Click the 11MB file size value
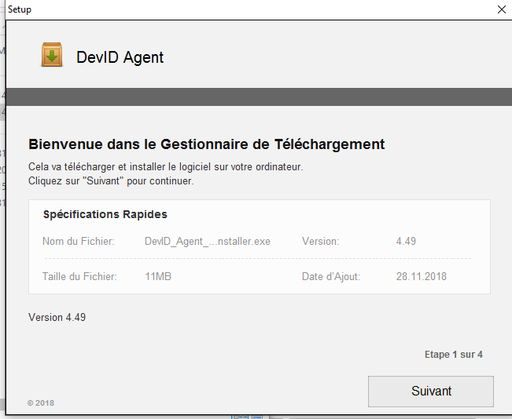 (x=158, y=276)
